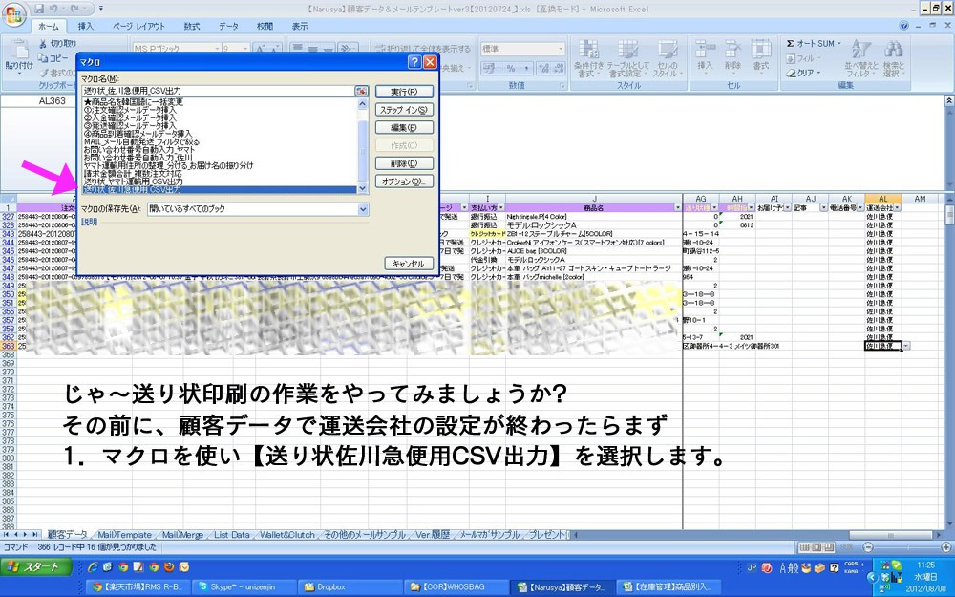
Task: Open the 電話番号 column filter dropdown
Action: [860, 207]
